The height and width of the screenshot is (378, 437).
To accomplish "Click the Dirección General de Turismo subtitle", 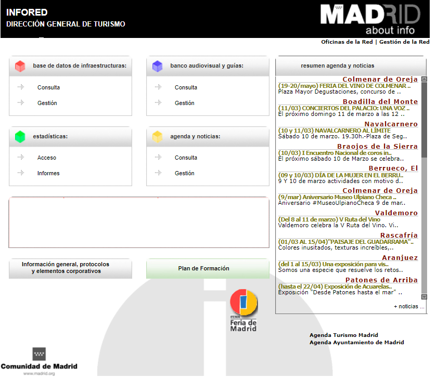I will pos(66,24).
